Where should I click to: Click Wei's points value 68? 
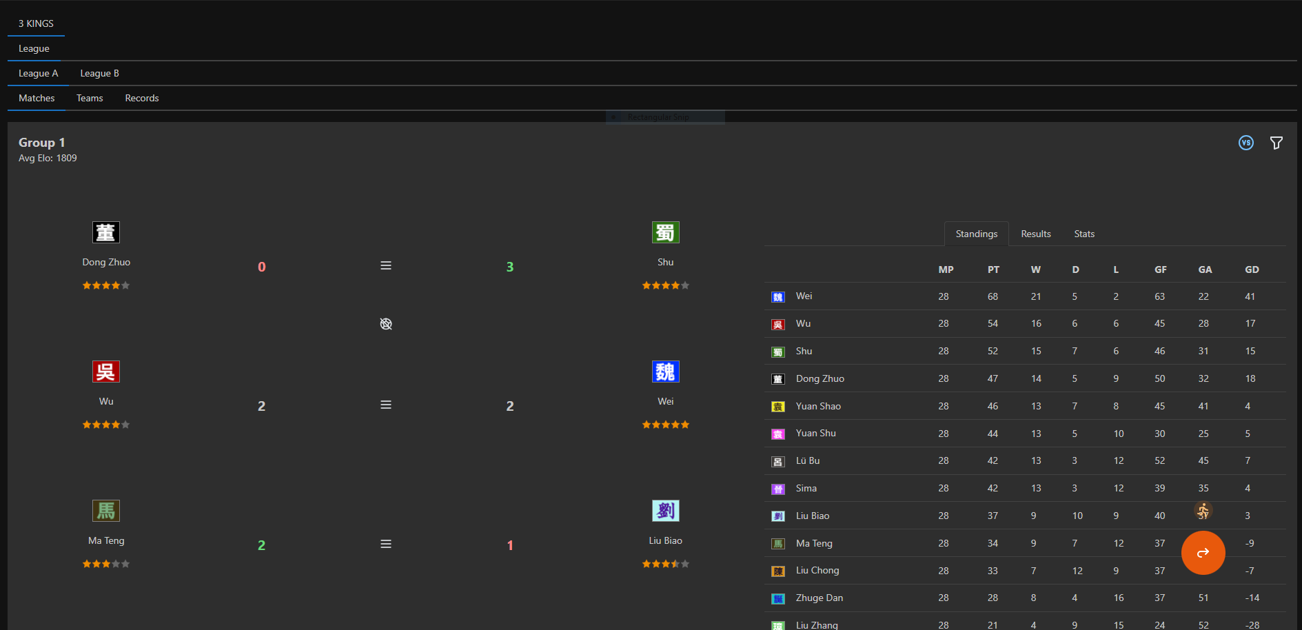point(993,296)
